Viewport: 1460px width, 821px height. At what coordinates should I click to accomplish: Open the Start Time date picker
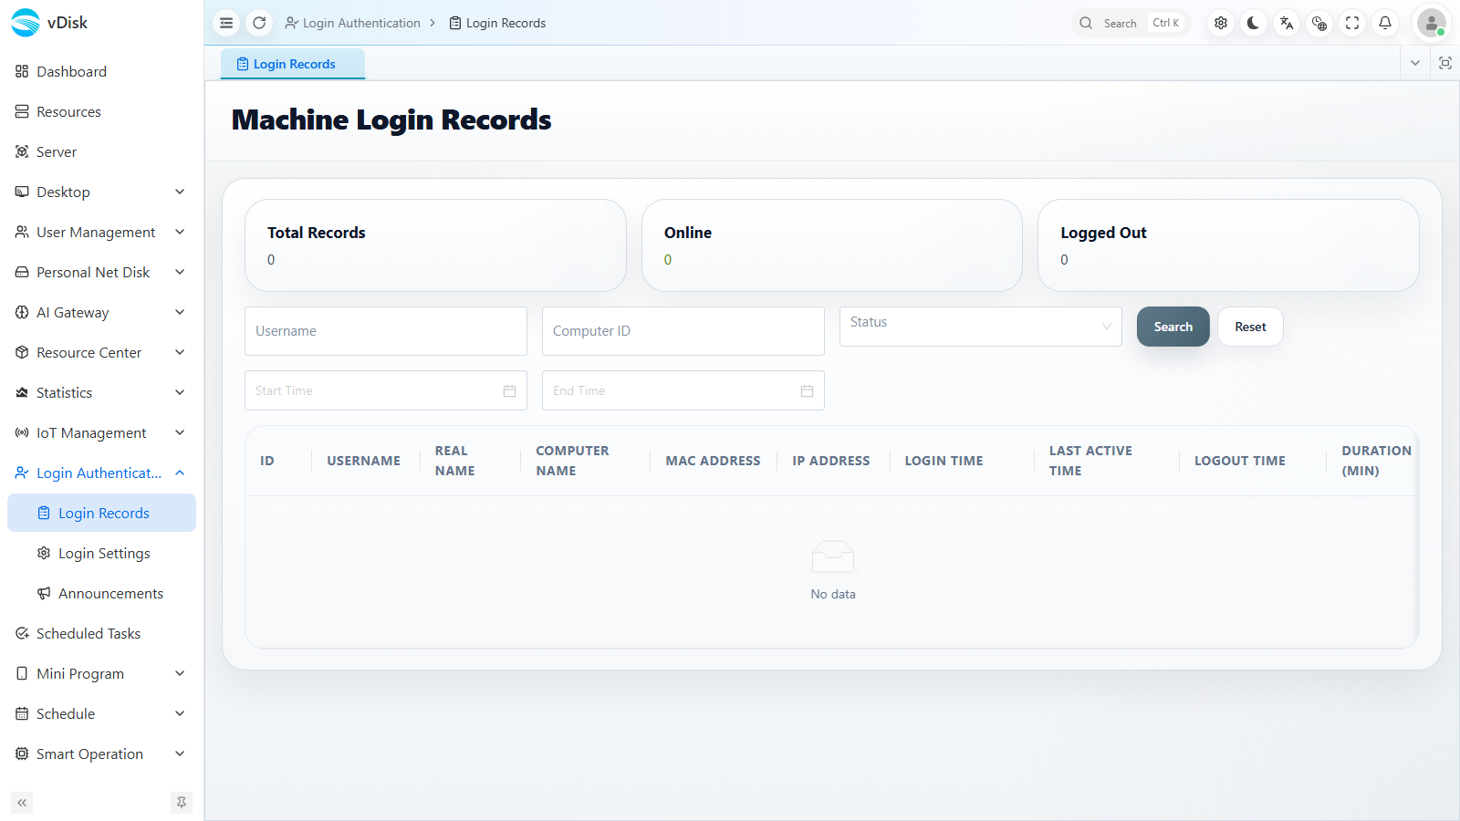[386, 390]
